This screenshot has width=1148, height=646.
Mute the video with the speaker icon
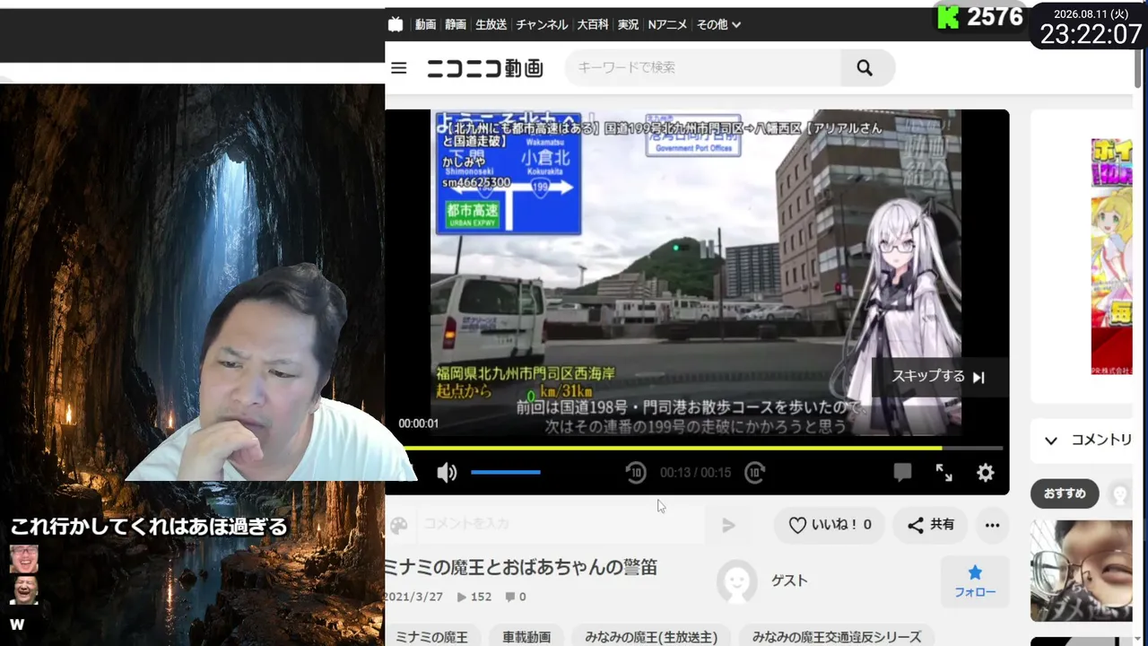447,473
